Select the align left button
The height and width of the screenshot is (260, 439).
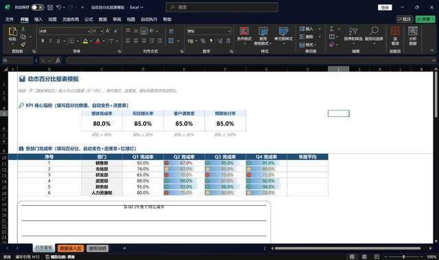point(128,41)
